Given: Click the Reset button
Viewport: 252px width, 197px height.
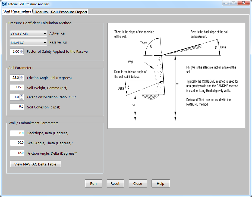Looking at the screenshot, I should tap(115, 183).
